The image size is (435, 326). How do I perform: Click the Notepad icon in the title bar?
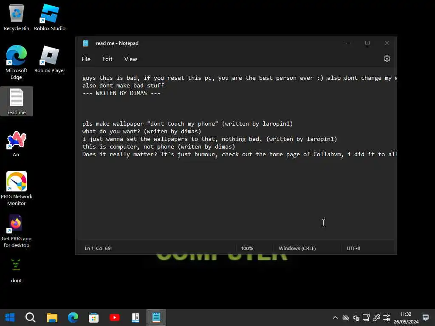pyautogui.click(x=86, y=43)
